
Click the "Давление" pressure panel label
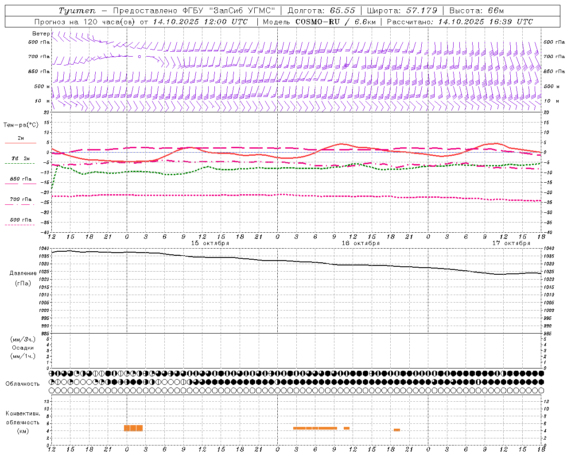click(23, 273)
